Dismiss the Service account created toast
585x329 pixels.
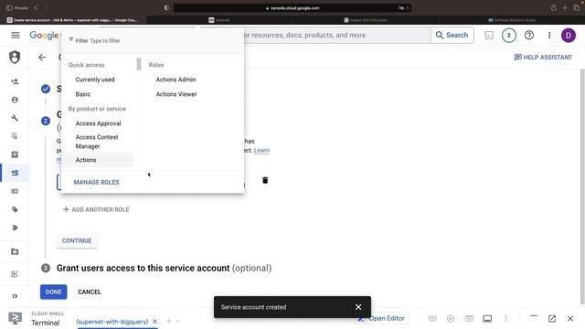(x=358, y=307)
